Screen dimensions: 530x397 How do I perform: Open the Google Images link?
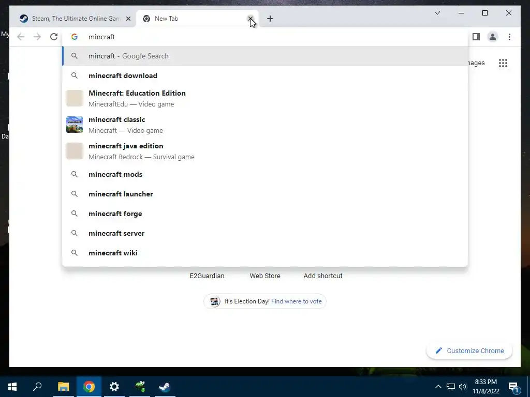(476, 63)
